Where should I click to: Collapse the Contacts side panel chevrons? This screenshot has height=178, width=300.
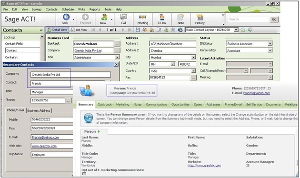[x=41, y=30]
